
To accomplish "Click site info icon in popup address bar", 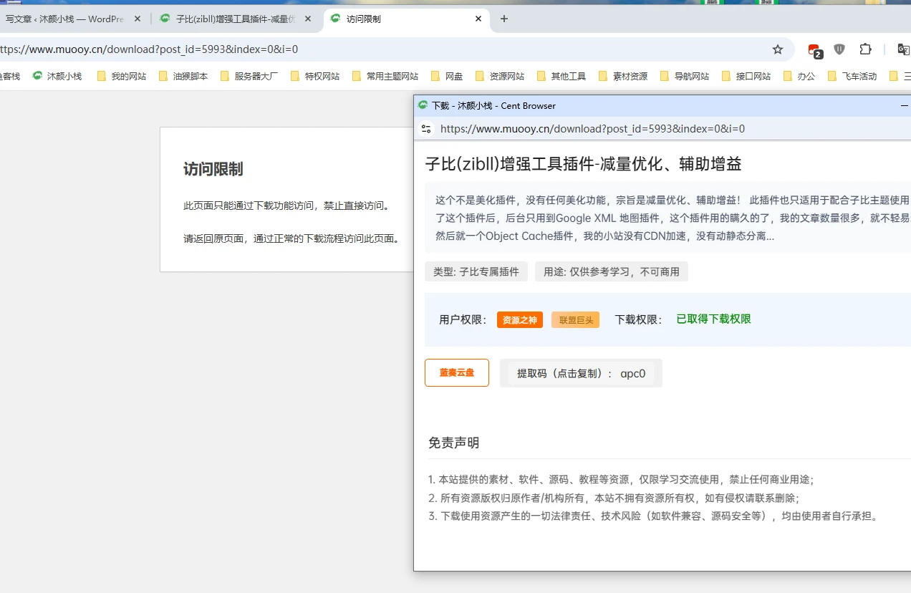I will pos(426,129).
